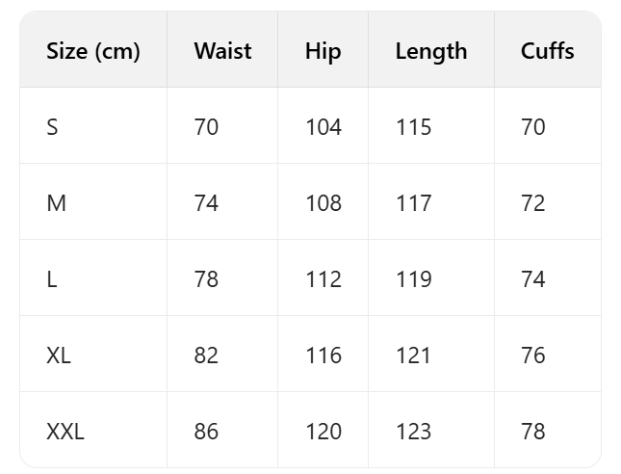The width and height of the screenshot is (621, 474).
Task: Click the waist value 82
Action: [206, 355]
